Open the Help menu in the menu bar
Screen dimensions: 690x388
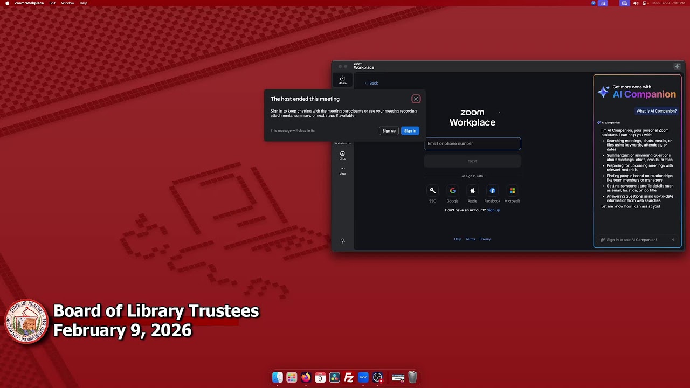(84, 3)
